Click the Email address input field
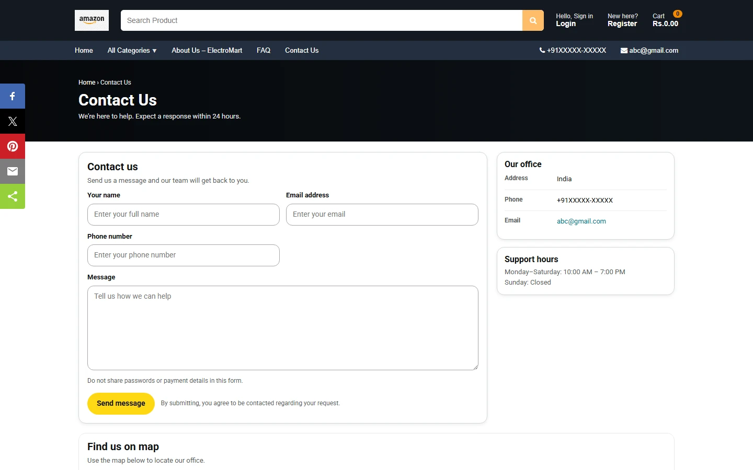The width and height of the screenshot is (753, 470). point(382,215)
